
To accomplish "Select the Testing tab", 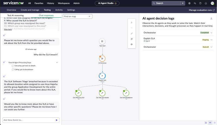I will tap(47, 10).
